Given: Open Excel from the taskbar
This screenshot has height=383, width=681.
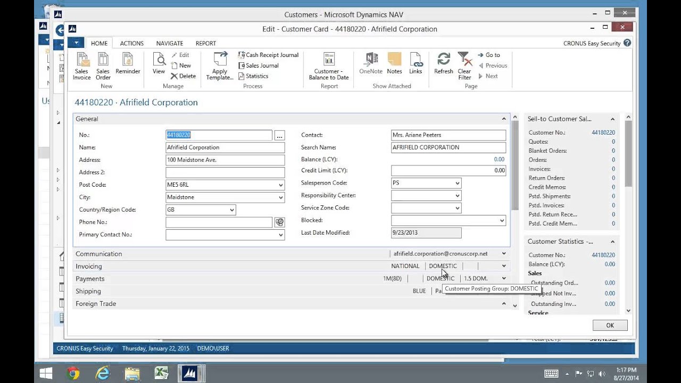Looking at the screenshot, I should tap(161, 373).
